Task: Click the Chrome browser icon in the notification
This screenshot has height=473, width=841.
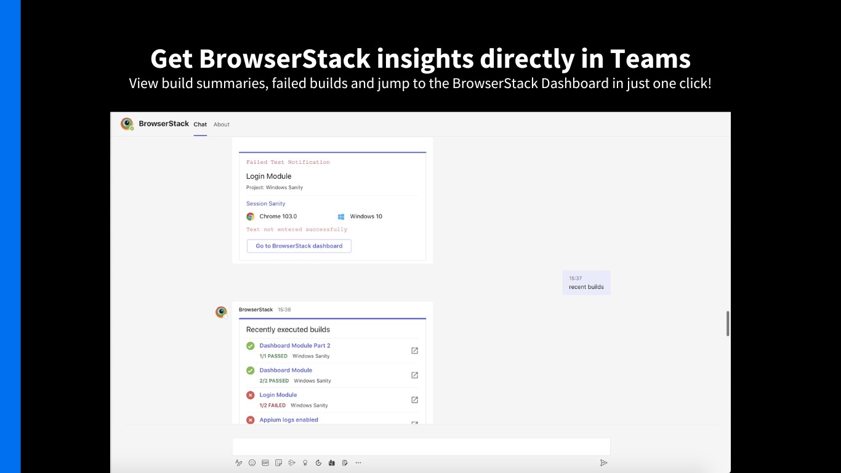Action: [x=251, y=217]
